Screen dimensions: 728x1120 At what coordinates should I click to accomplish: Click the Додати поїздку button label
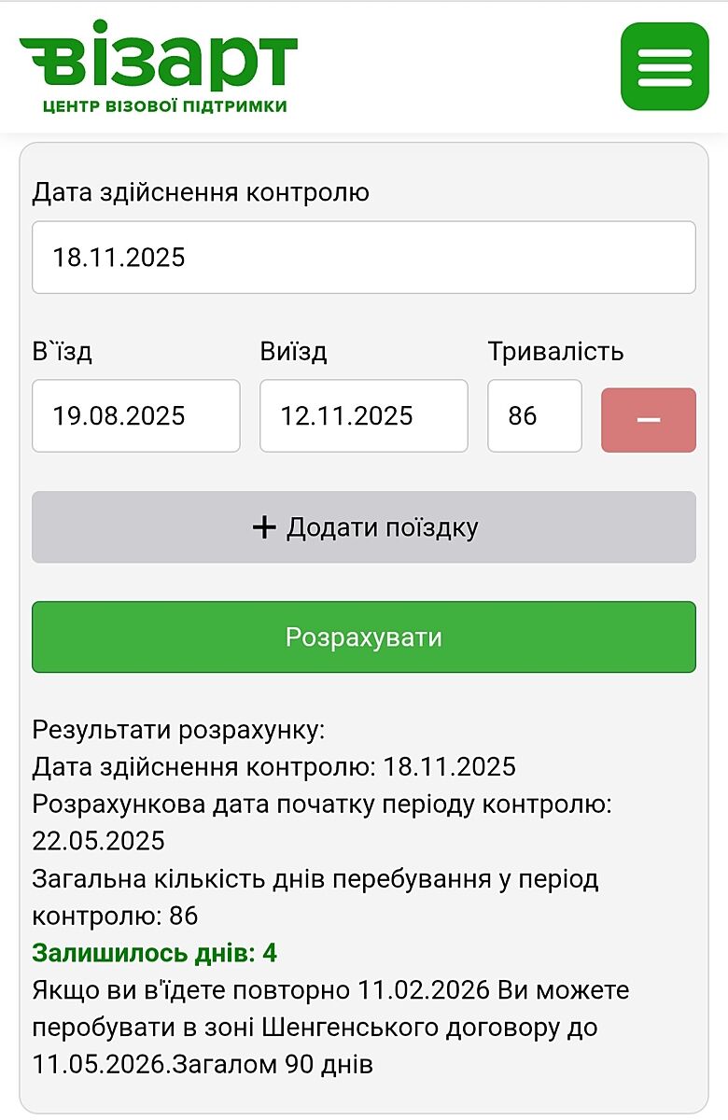tap(382, 527)
